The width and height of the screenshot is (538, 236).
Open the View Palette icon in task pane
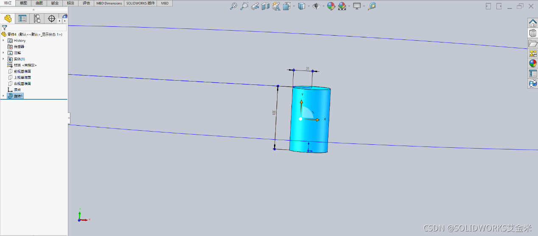click(x=533, y=53)
